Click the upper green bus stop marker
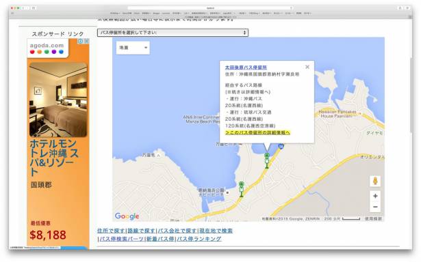This screenshot has width=421, height=262. [x=266, y=160]
